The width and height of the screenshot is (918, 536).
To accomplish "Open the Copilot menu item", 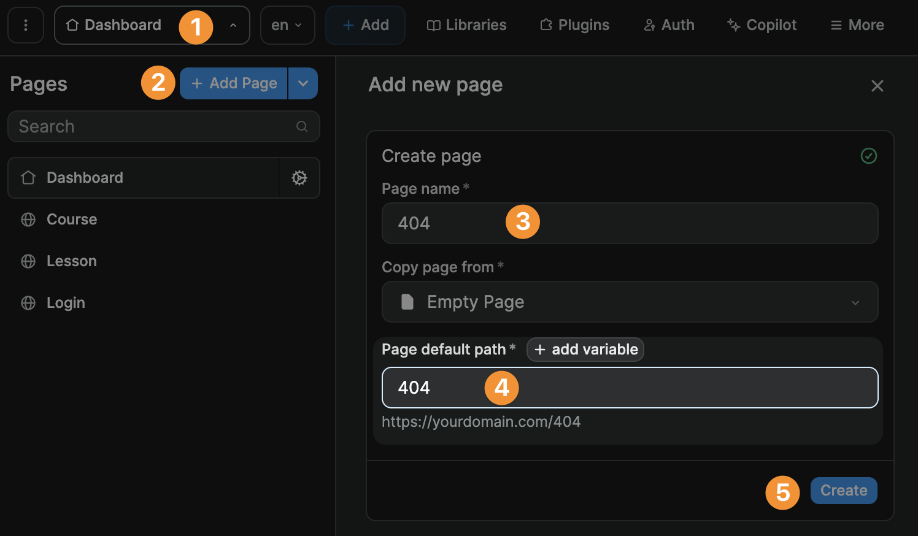I will click(x=762, y=25).
